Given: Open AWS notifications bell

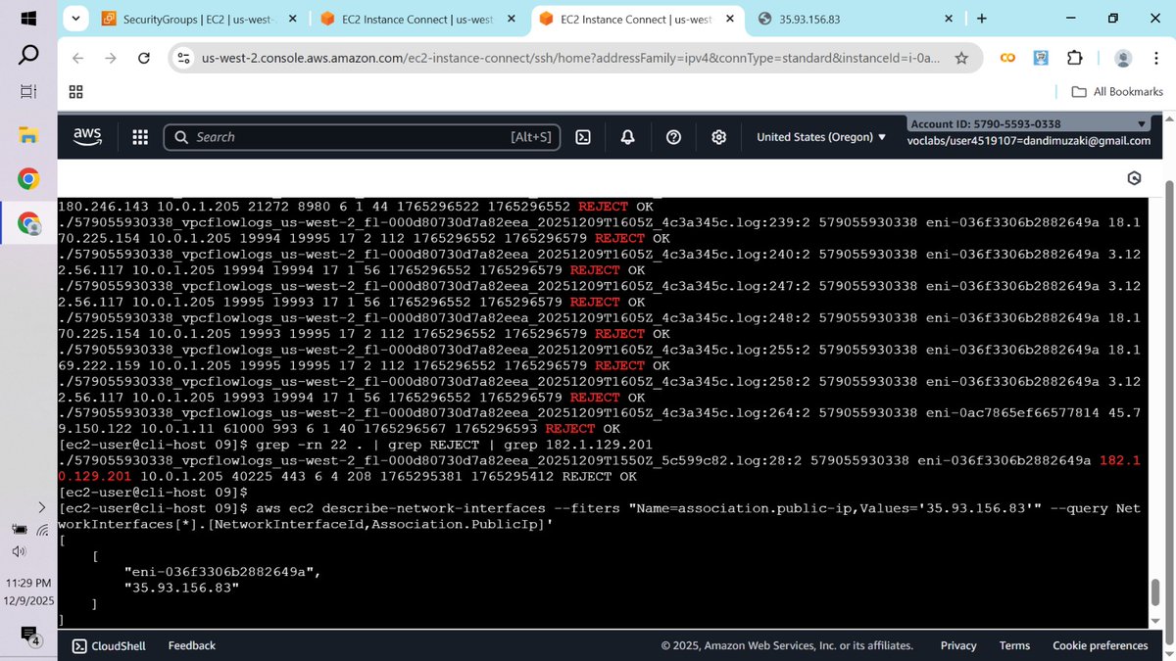Looking at the screenshot, I should (628, 137).
